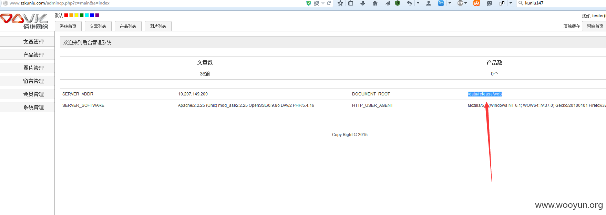Image resolution: width=606 pixels, height=215 pixels.
Task: Go to browser home page icon
Action: coord(375,3)
